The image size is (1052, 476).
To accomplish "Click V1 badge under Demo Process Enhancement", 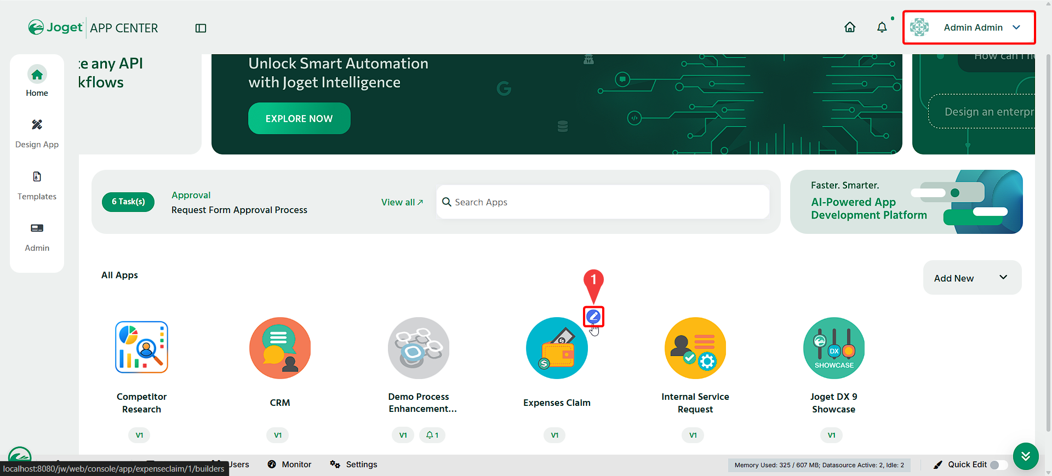I will 403,435.
